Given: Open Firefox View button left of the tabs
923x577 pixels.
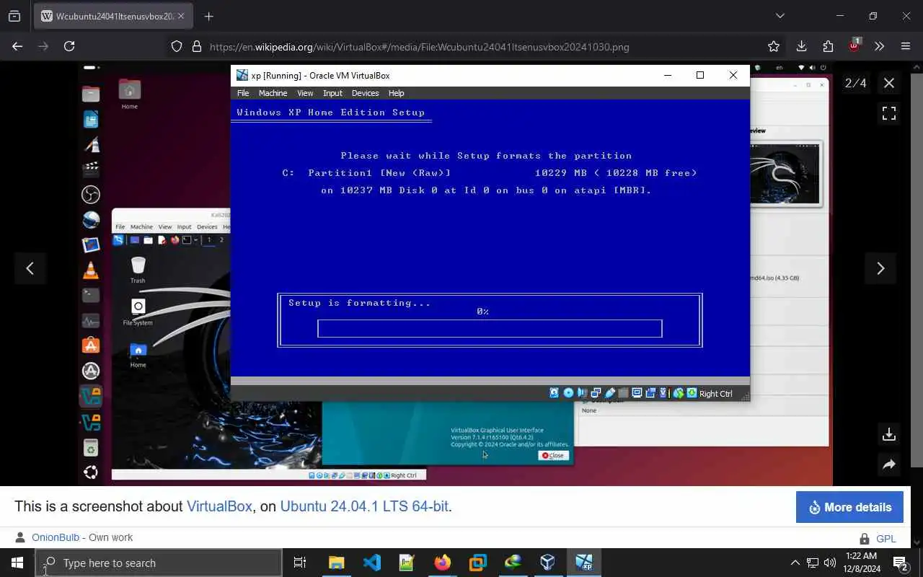Looking at the screenshot, I should click(14, 16).
